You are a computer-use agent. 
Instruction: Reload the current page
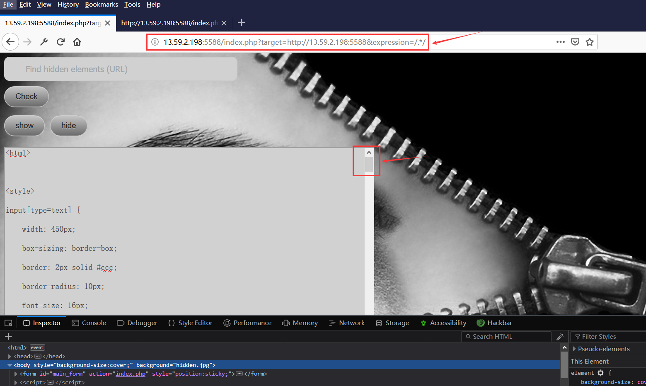60,42
